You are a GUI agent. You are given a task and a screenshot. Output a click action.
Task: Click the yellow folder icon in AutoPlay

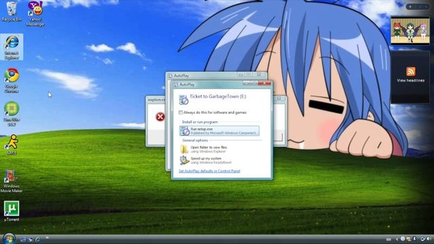pos(184,149)
